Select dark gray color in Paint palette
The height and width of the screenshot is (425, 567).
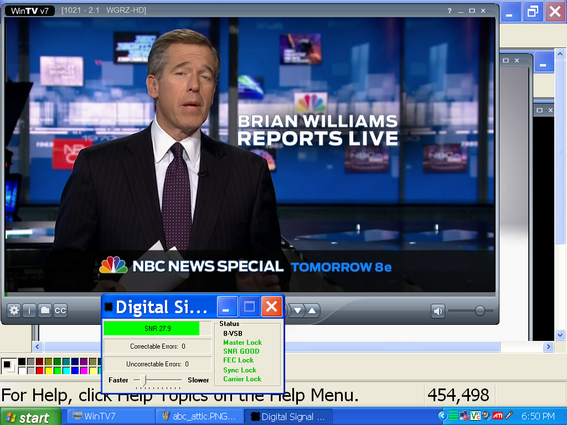31,362
